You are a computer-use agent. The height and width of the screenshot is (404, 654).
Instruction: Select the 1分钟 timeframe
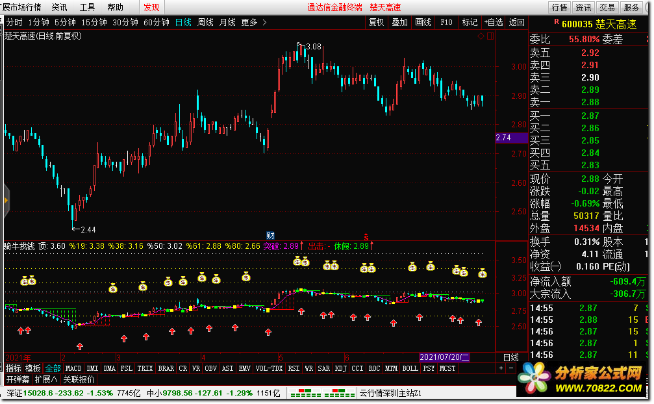38,23
